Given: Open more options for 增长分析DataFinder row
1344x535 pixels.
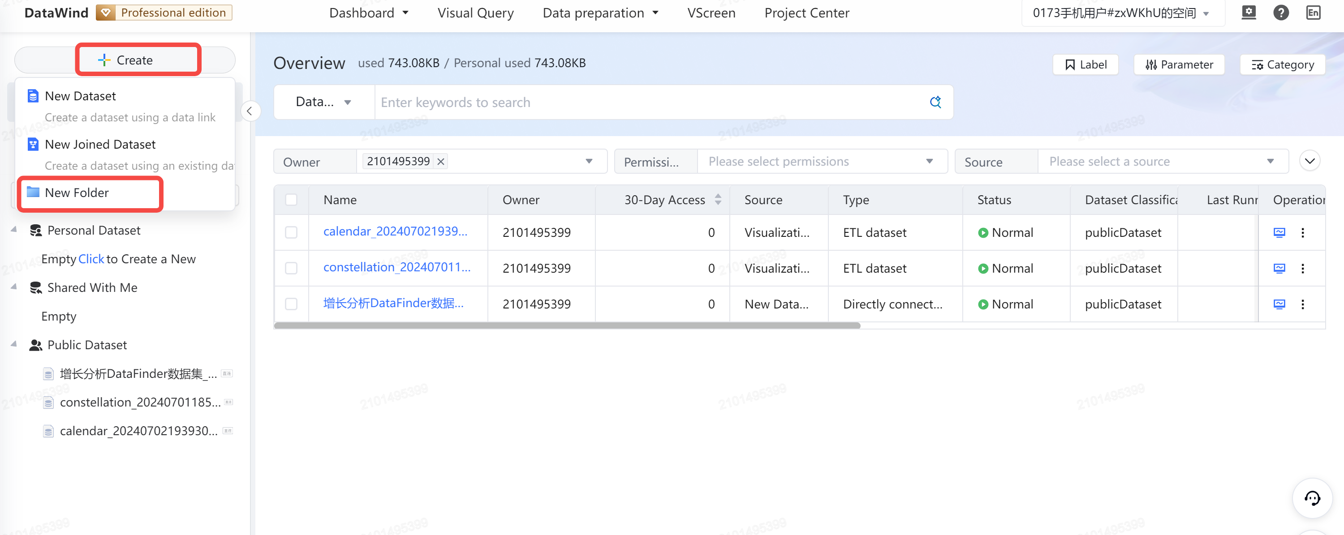Looking at the screenshot, I should [x=1302, y=304].
